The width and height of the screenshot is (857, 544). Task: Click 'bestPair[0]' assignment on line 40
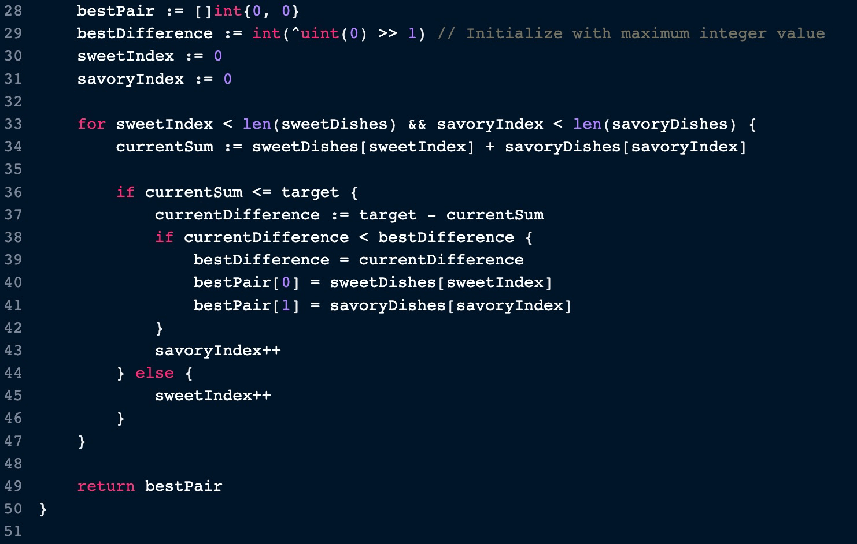246,282
